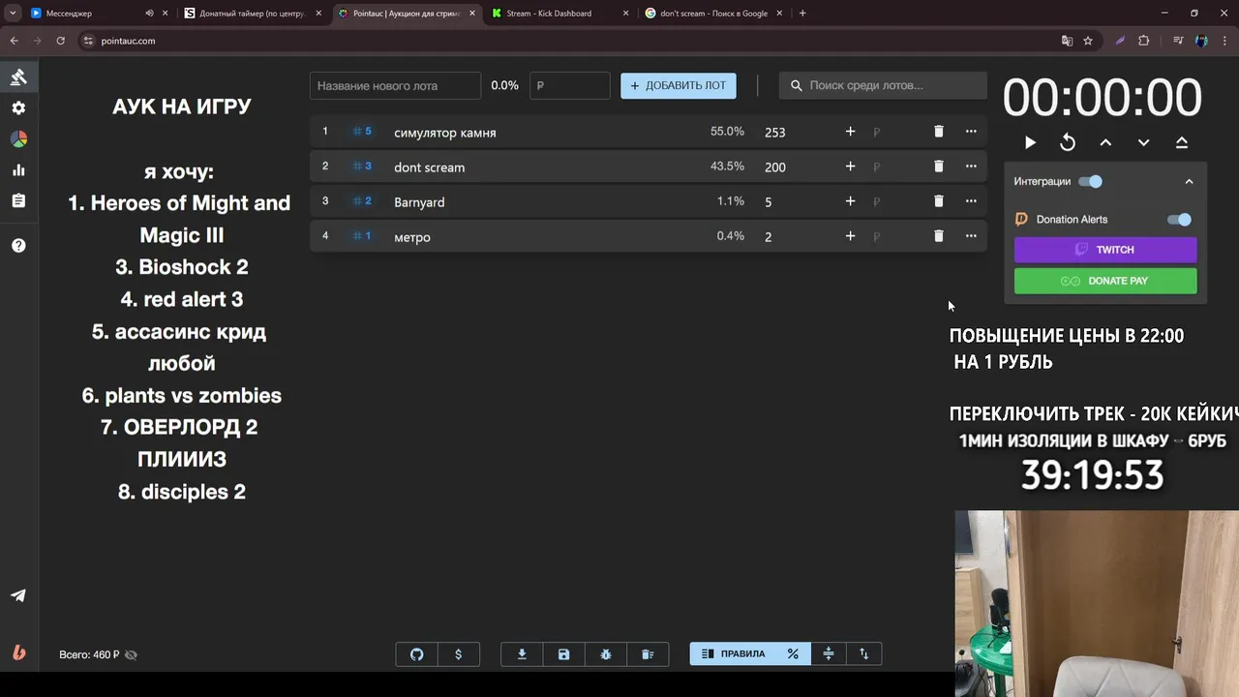This screenshot has height=697, width=1239.
Task: Open the auction hammer page in sidebar
Action: pyautogui.click(x=18, y=77)
